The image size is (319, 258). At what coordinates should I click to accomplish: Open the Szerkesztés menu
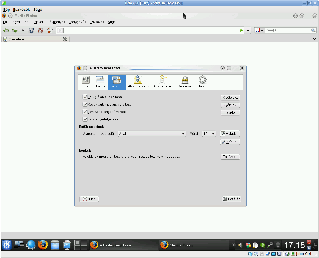(21, 22)
